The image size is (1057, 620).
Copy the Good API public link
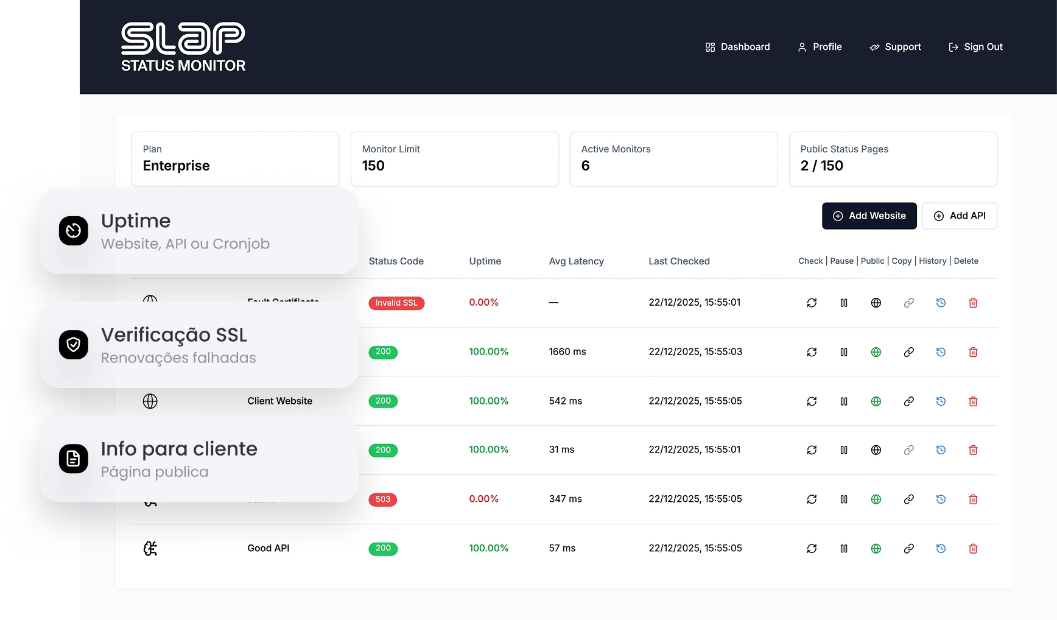pos(908,549)
